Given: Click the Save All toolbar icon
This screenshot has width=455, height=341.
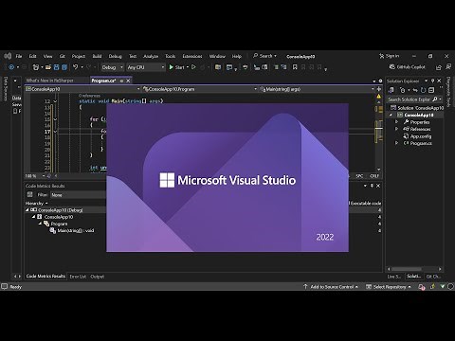Looking at the screenshot, I should click(x=64, y=67).
